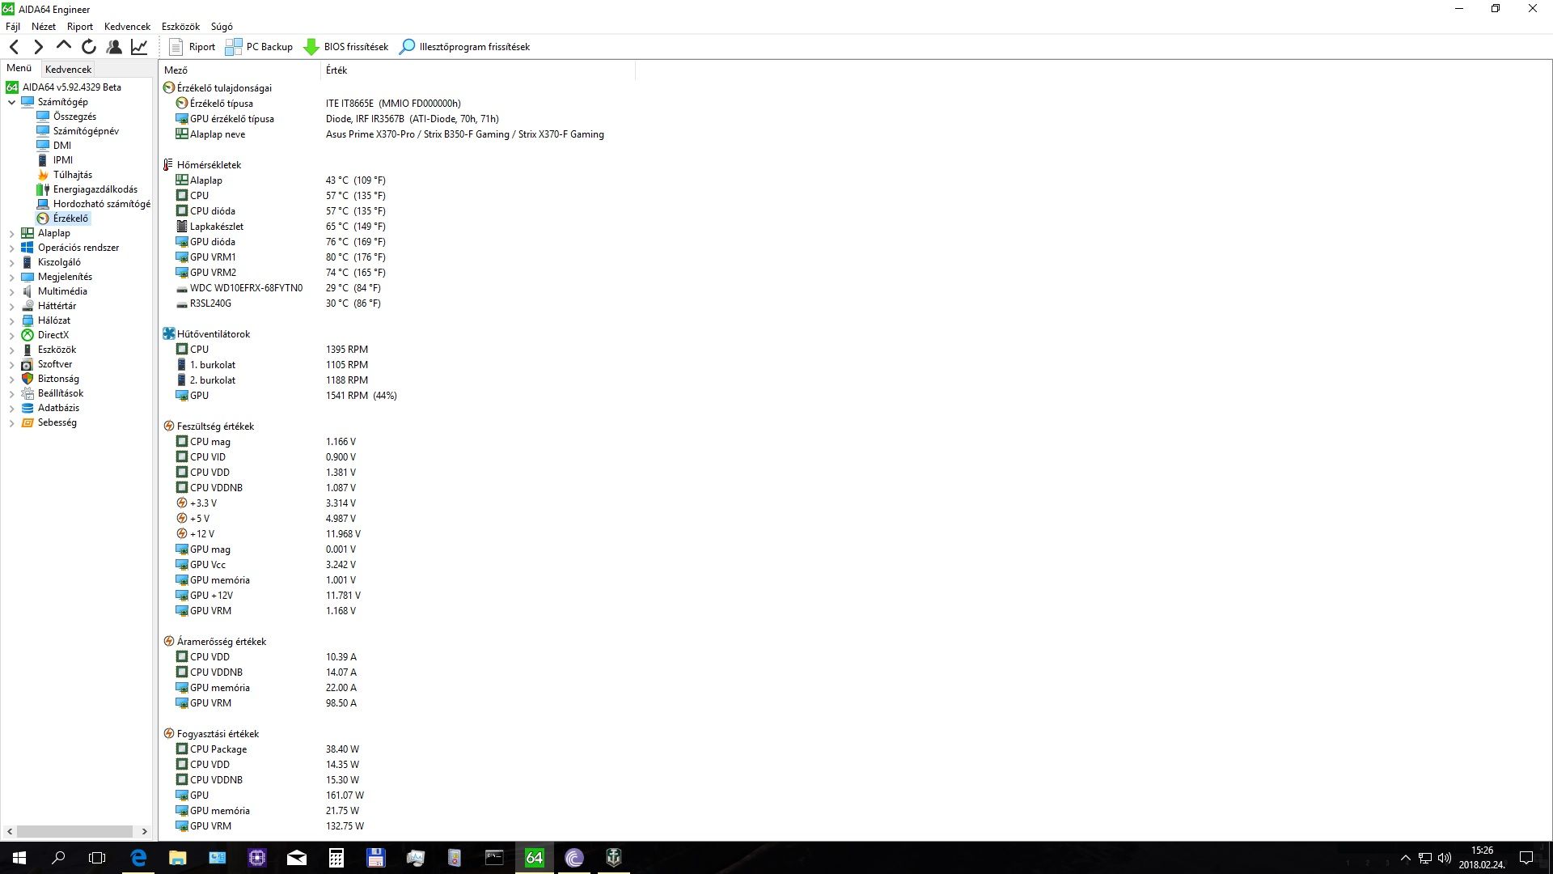Open the Súgó menu

[222, 27]
